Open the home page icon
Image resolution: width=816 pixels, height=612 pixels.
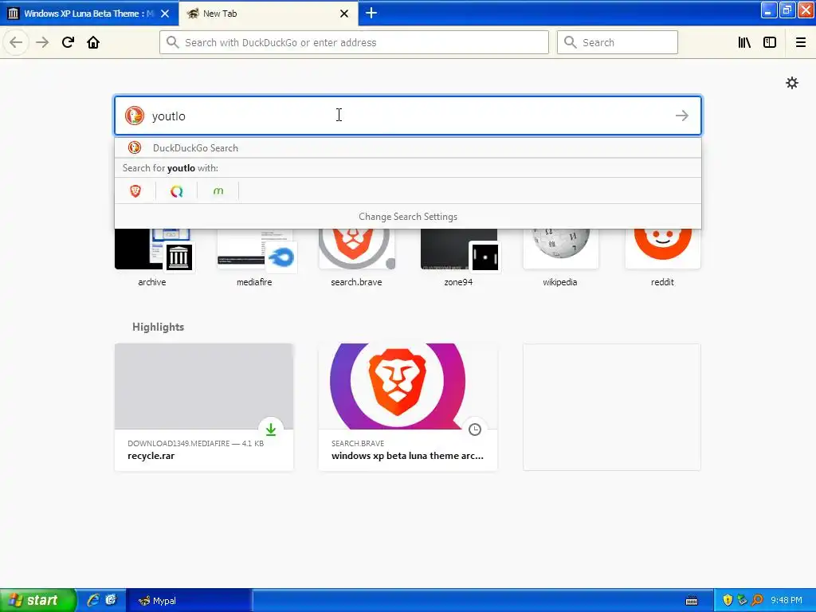click(93, 42)
